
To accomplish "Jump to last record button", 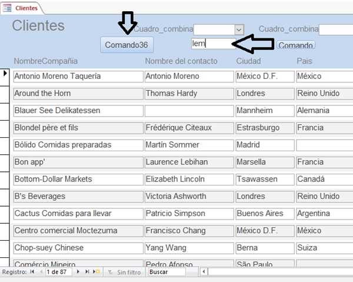I will click(86, 272).
